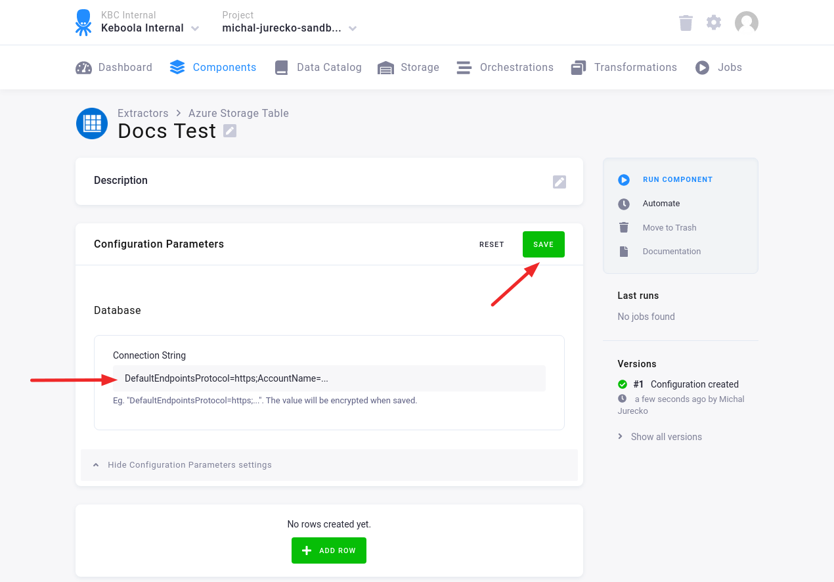Click the green check icon of version #1
The width and height of the screenshot is (834, 582).
tap(623, 384)
